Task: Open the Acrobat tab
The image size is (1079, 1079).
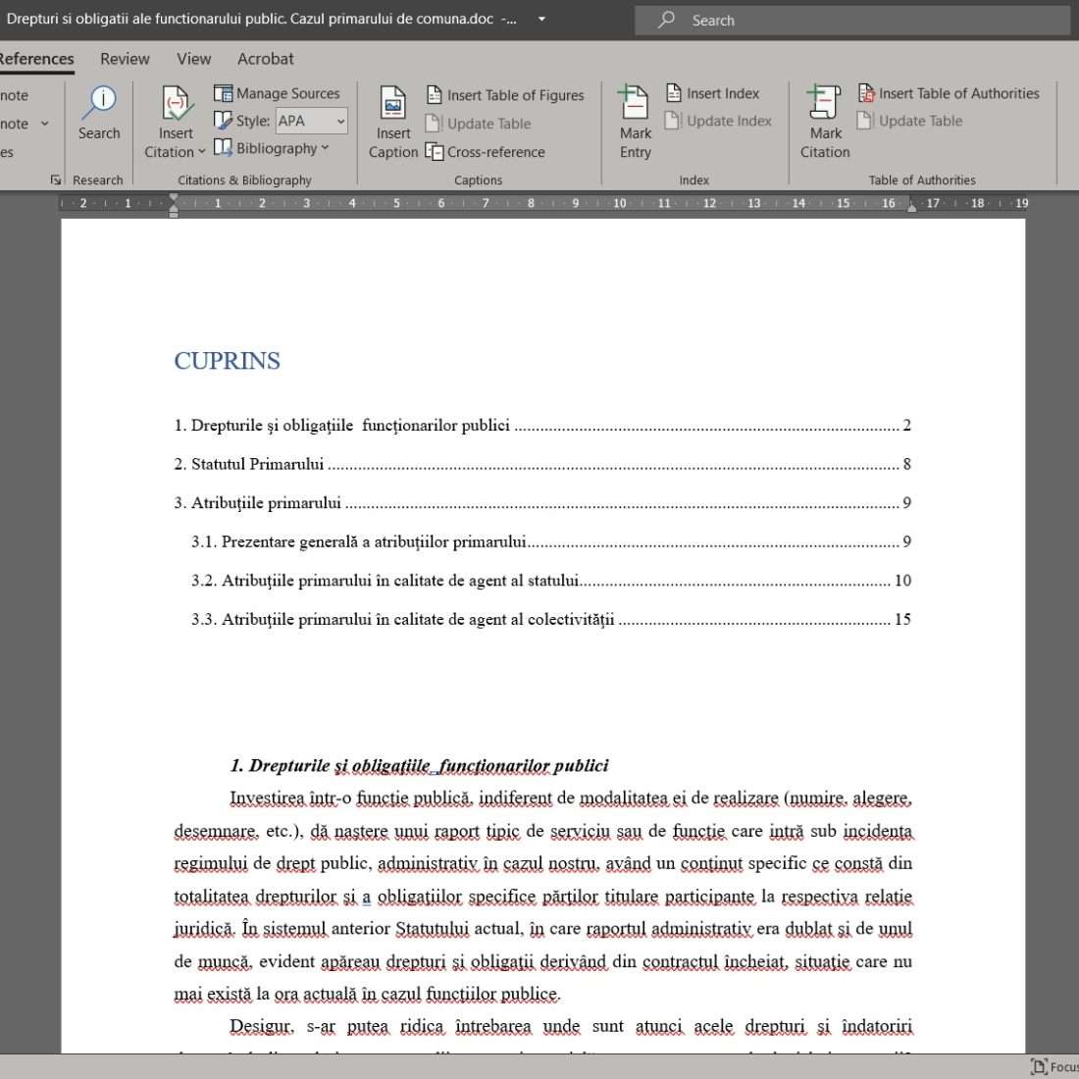Action: click(265, 59)
